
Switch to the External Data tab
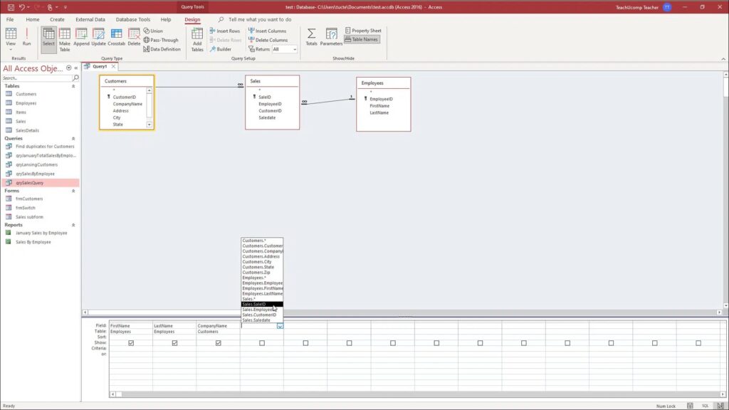(90, 20)
